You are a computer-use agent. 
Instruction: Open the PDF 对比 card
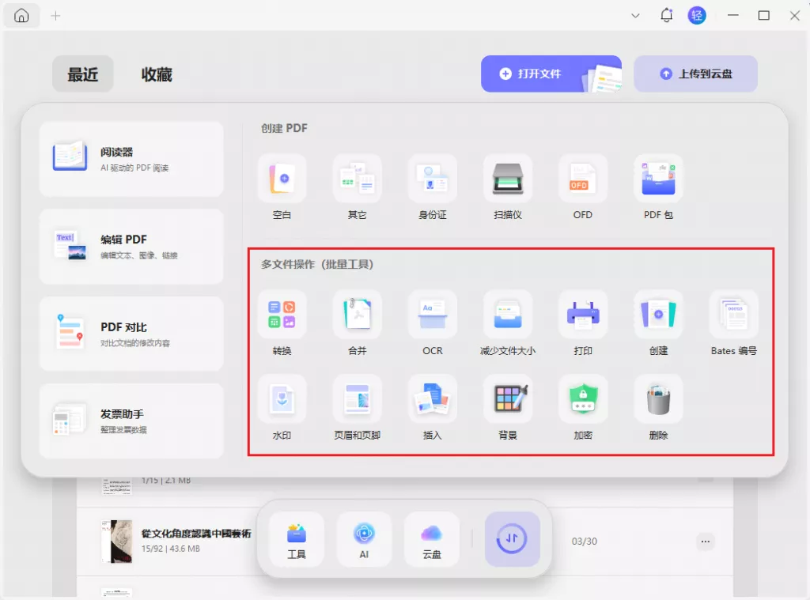pyautogui.click(x=131, y=334)
